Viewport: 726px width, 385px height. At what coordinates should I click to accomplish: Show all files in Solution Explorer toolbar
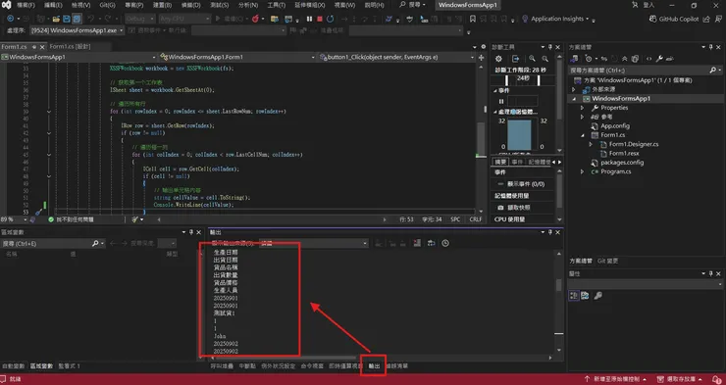[x=636, y=59]
